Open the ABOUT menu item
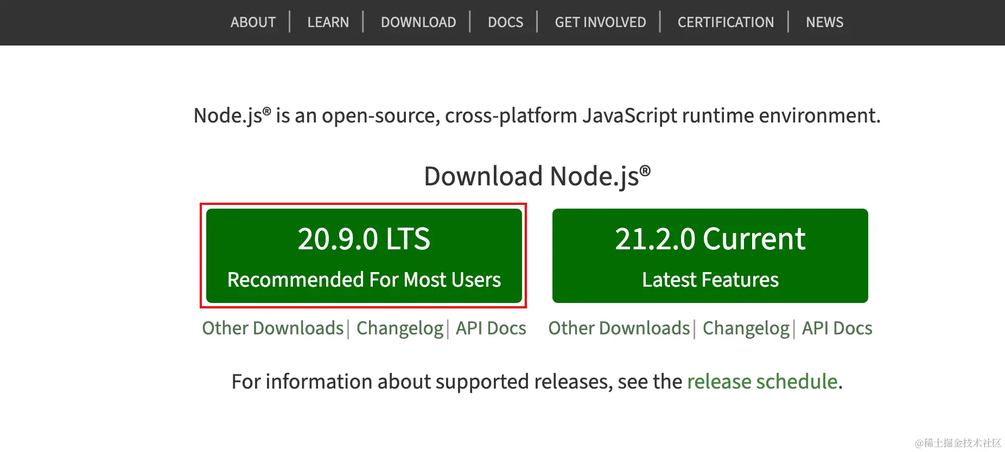1005x452 pixels. click(x=253, y=22)
